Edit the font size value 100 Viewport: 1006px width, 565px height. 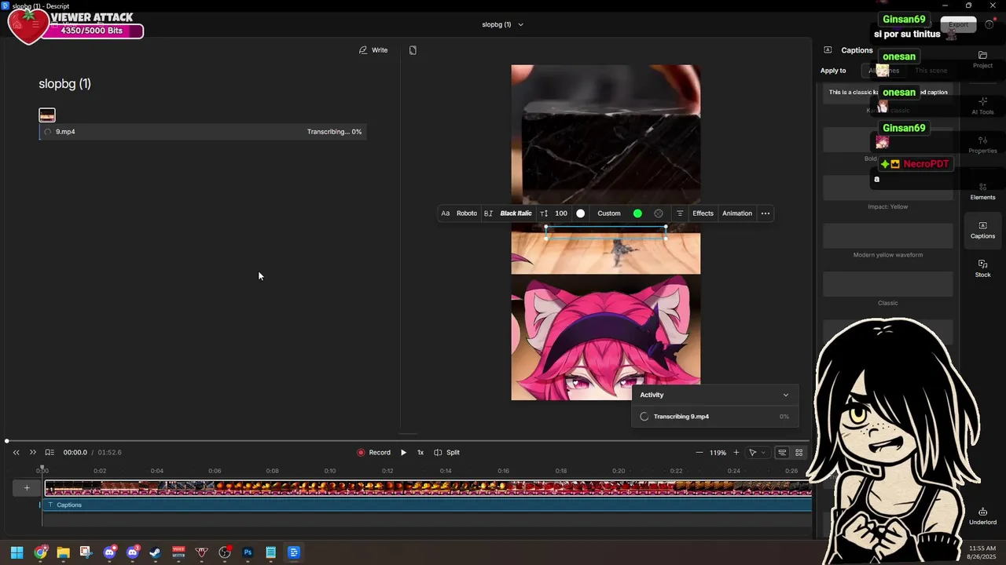(x=560, y=213)
